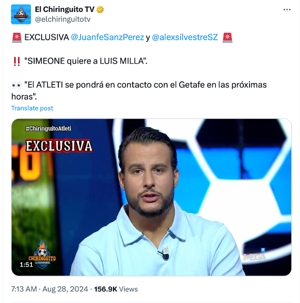Click the EXCLUSIVA banner on the video
The width and height of the screenshot is (300, 303).
(x=59, y=146)
